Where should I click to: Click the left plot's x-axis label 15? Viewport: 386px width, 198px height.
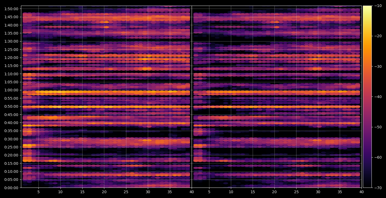coord(82,192)
